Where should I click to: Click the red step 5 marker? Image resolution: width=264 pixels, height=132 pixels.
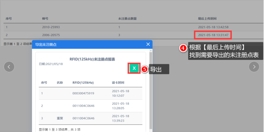point(145,69)
